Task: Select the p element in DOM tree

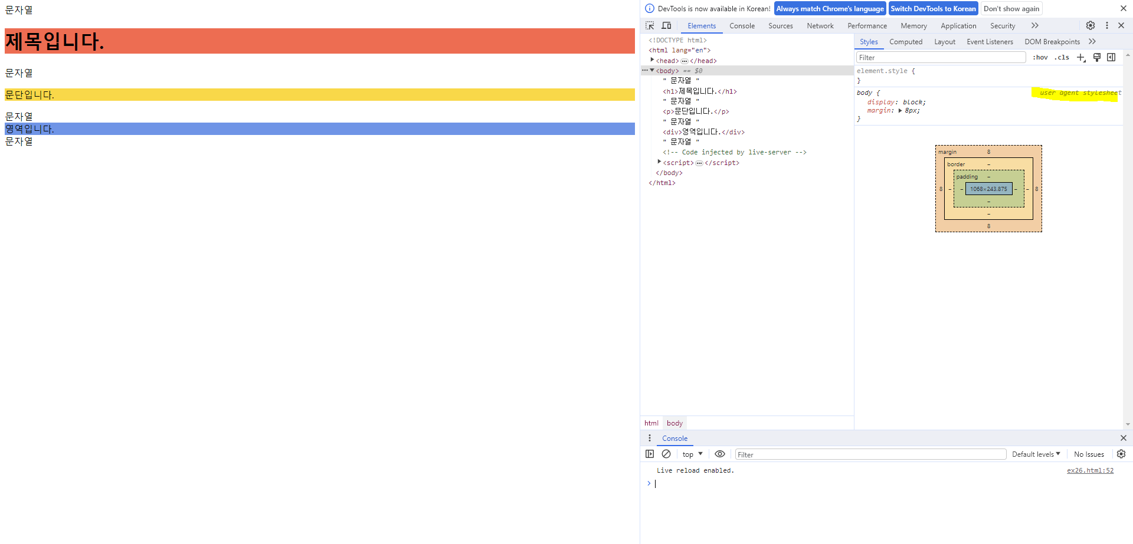Action: [x=696, y=111]
